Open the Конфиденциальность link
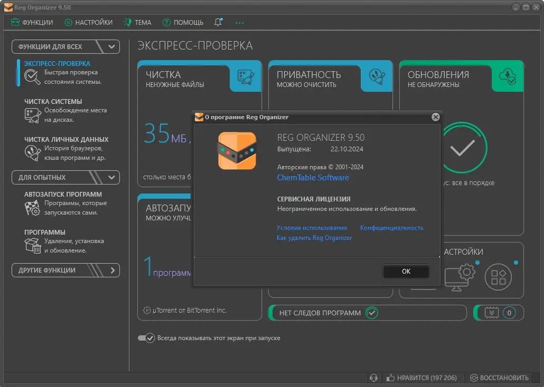The width and height of the screenshot is (544, 387). point(392,228)
